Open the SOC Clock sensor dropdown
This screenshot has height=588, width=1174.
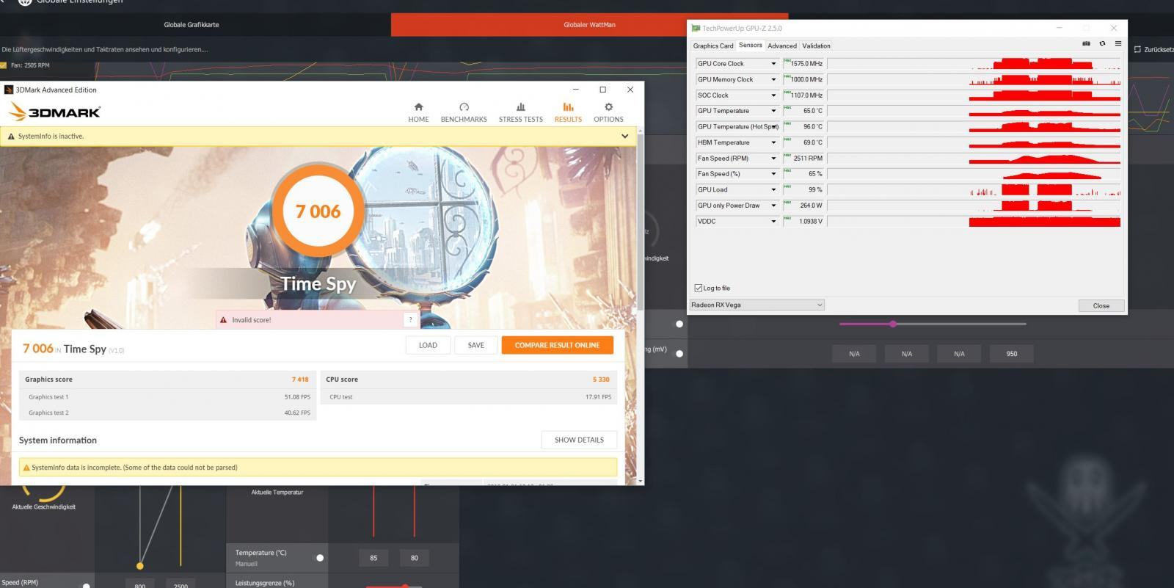773,95
